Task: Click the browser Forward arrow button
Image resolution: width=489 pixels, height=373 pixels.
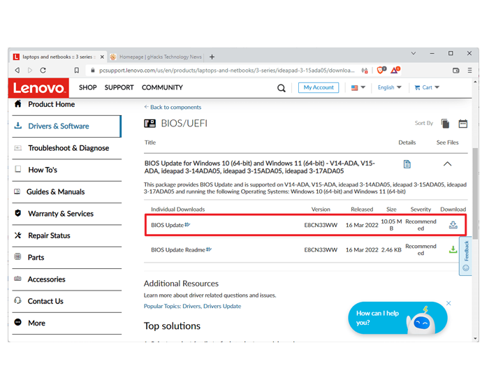Action: (x=30, y=70)
